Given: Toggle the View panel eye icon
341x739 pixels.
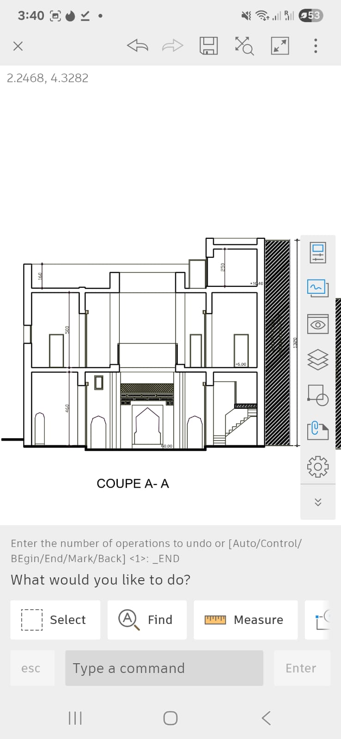Looking at the screenshot, I should (318, 324).
